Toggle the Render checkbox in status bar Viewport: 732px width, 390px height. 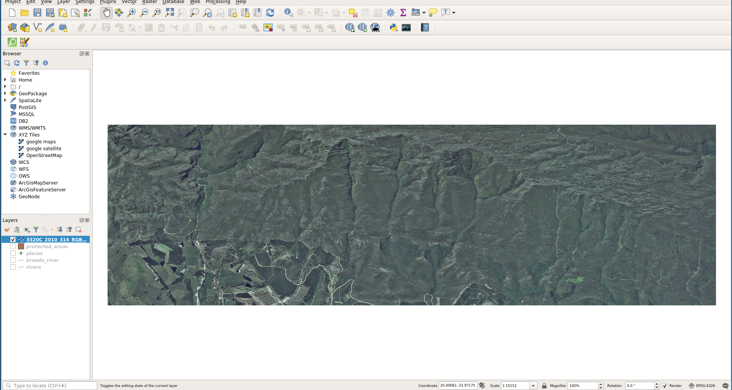tap(665, 385)
